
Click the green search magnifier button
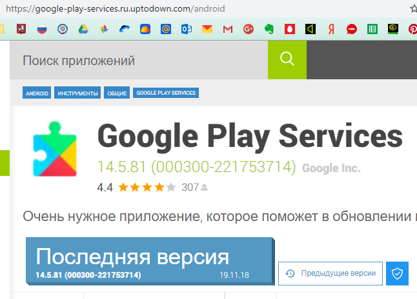287,60
